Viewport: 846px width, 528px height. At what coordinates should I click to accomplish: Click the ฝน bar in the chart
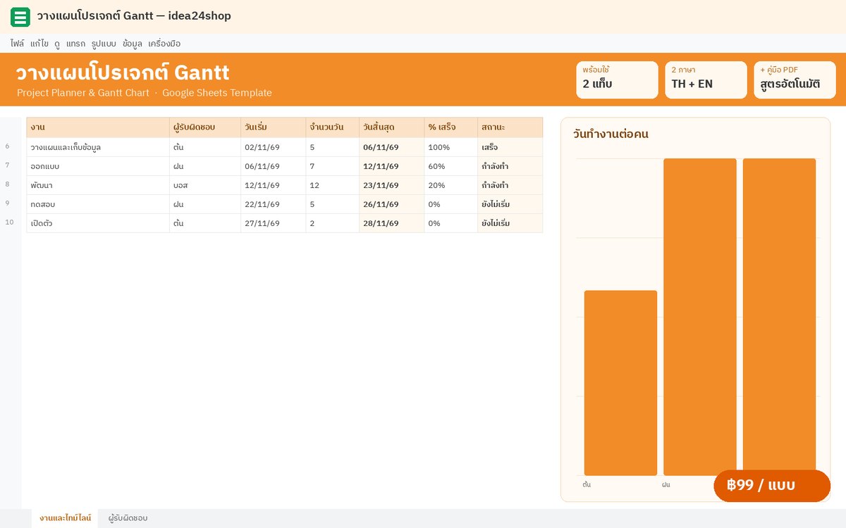(x=700, y=317)
